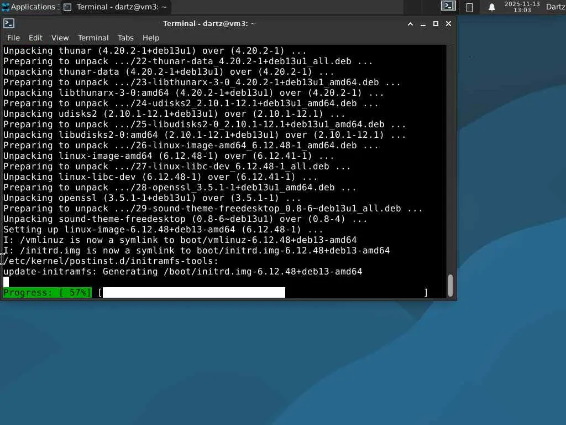Click the keep-above arrow in the title bar
The height and width of the screenshot is (425, 566).
tap(410, 24)
